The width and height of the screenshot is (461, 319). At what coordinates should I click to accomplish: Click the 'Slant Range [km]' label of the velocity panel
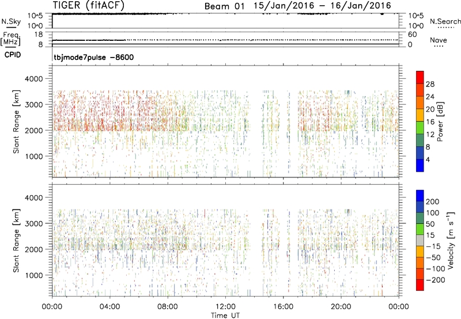(16, 240)
